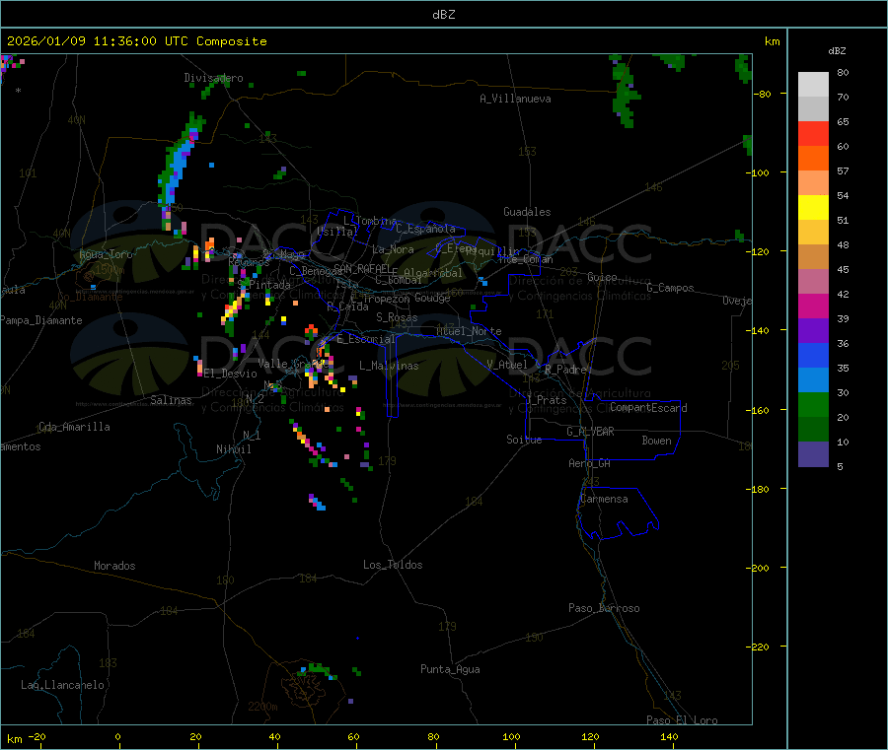The image size is (888, 750).
Task: Click the Soitue map label
Action: (524, 440)
